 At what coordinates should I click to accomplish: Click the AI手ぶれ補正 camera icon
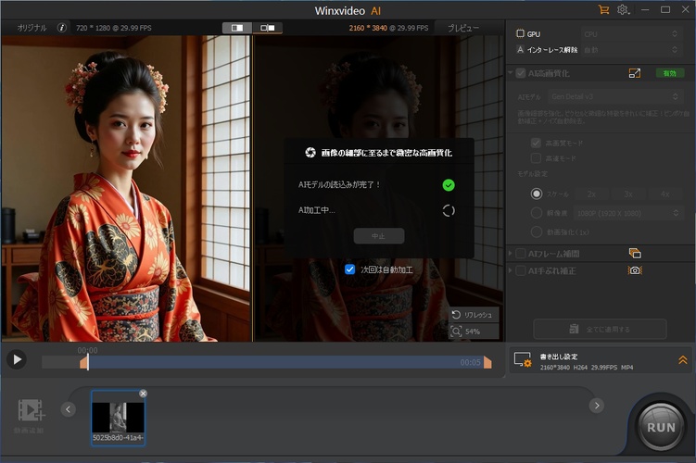click(x=635, y=270)
